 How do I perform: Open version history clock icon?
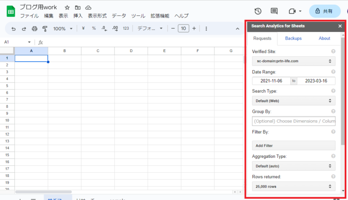click(x=258, y=11)
